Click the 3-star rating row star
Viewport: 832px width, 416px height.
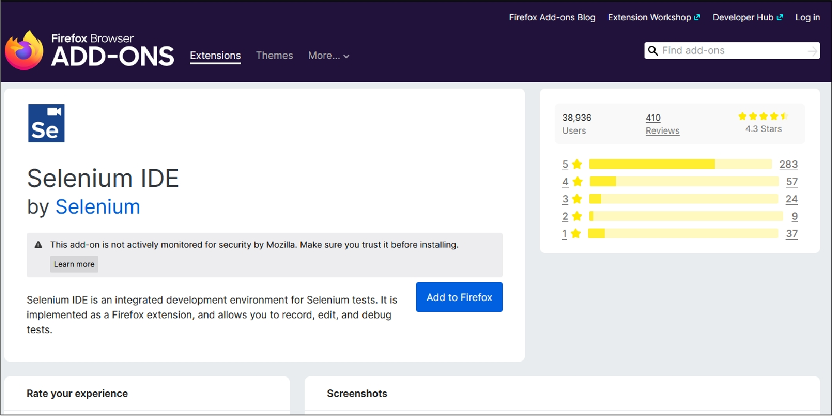pos(577,199)
